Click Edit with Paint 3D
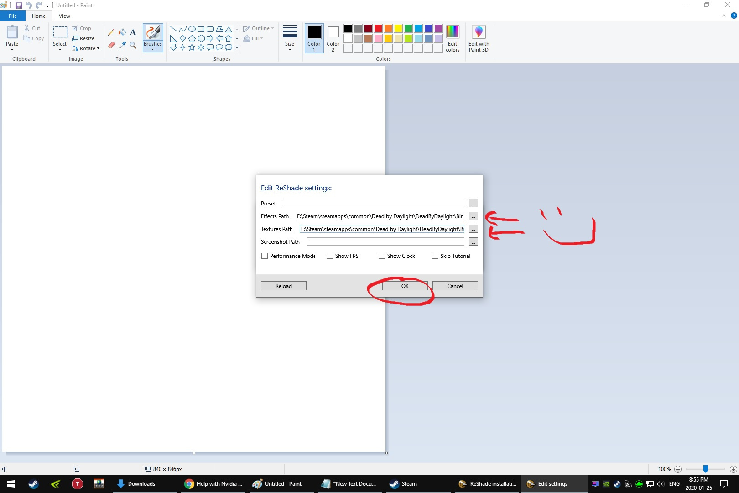This screenshot has height=493, width=739. pyautogui.click(x=479, y=39)
